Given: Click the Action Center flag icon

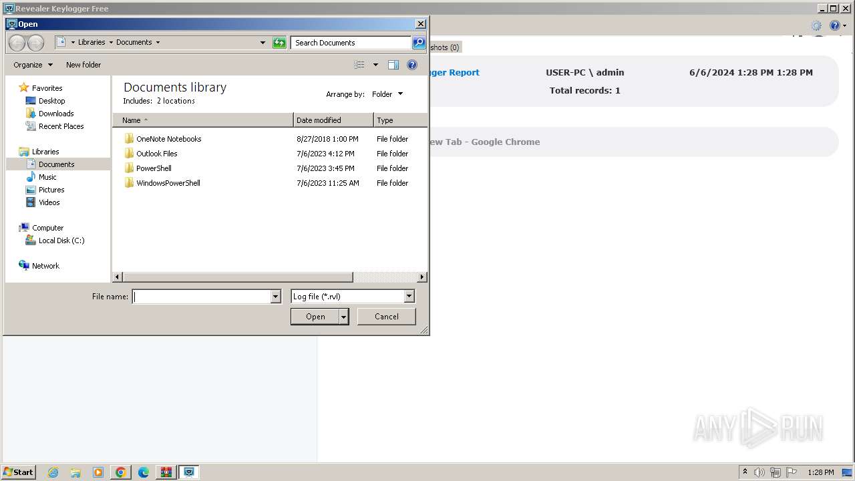Looking at the screenshot, I should tap(792, 472).
